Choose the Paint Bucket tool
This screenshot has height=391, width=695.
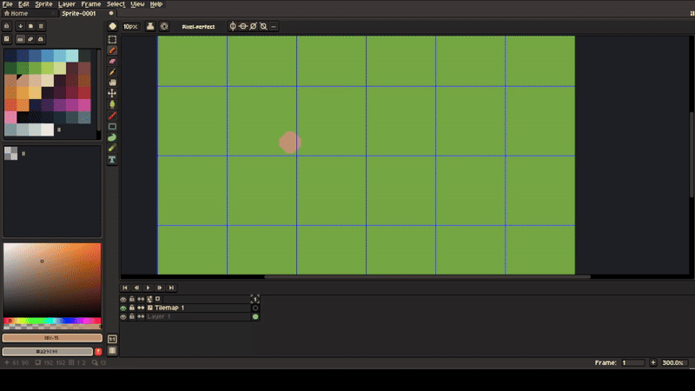[x=112, y=104]
